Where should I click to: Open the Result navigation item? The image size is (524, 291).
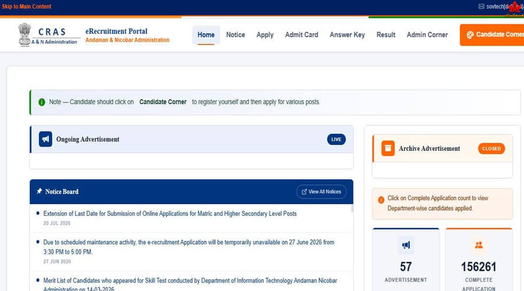[385, 35]
